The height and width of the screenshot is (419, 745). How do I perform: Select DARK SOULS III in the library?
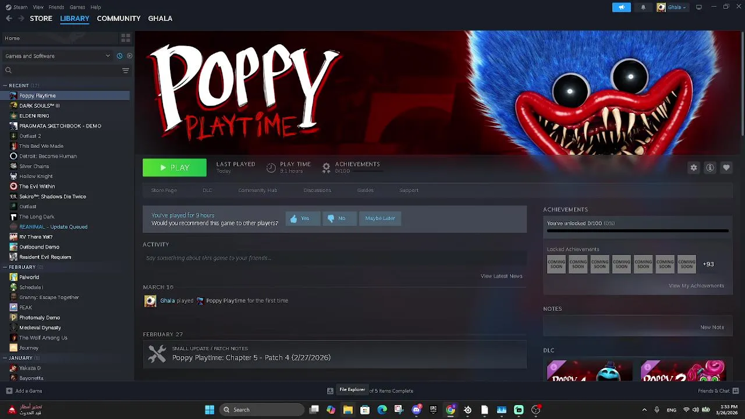point(39,106)
